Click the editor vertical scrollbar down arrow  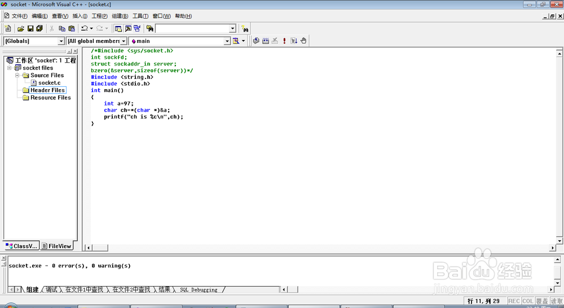coord(559,241)
